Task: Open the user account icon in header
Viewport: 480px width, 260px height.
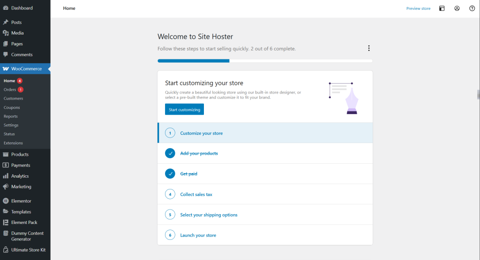Action: pyautogui.click(x=457, y=8)
